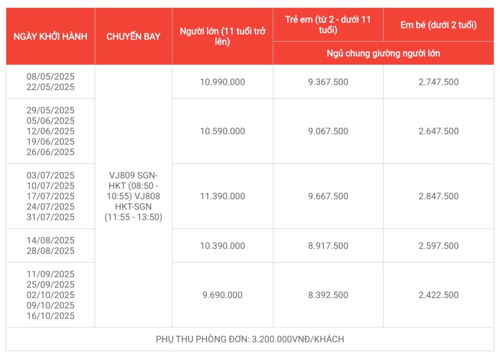The height and width of the screenshot is (356, 500).
Task: Select departure date 26/06/2025
Action: [50, 152]
